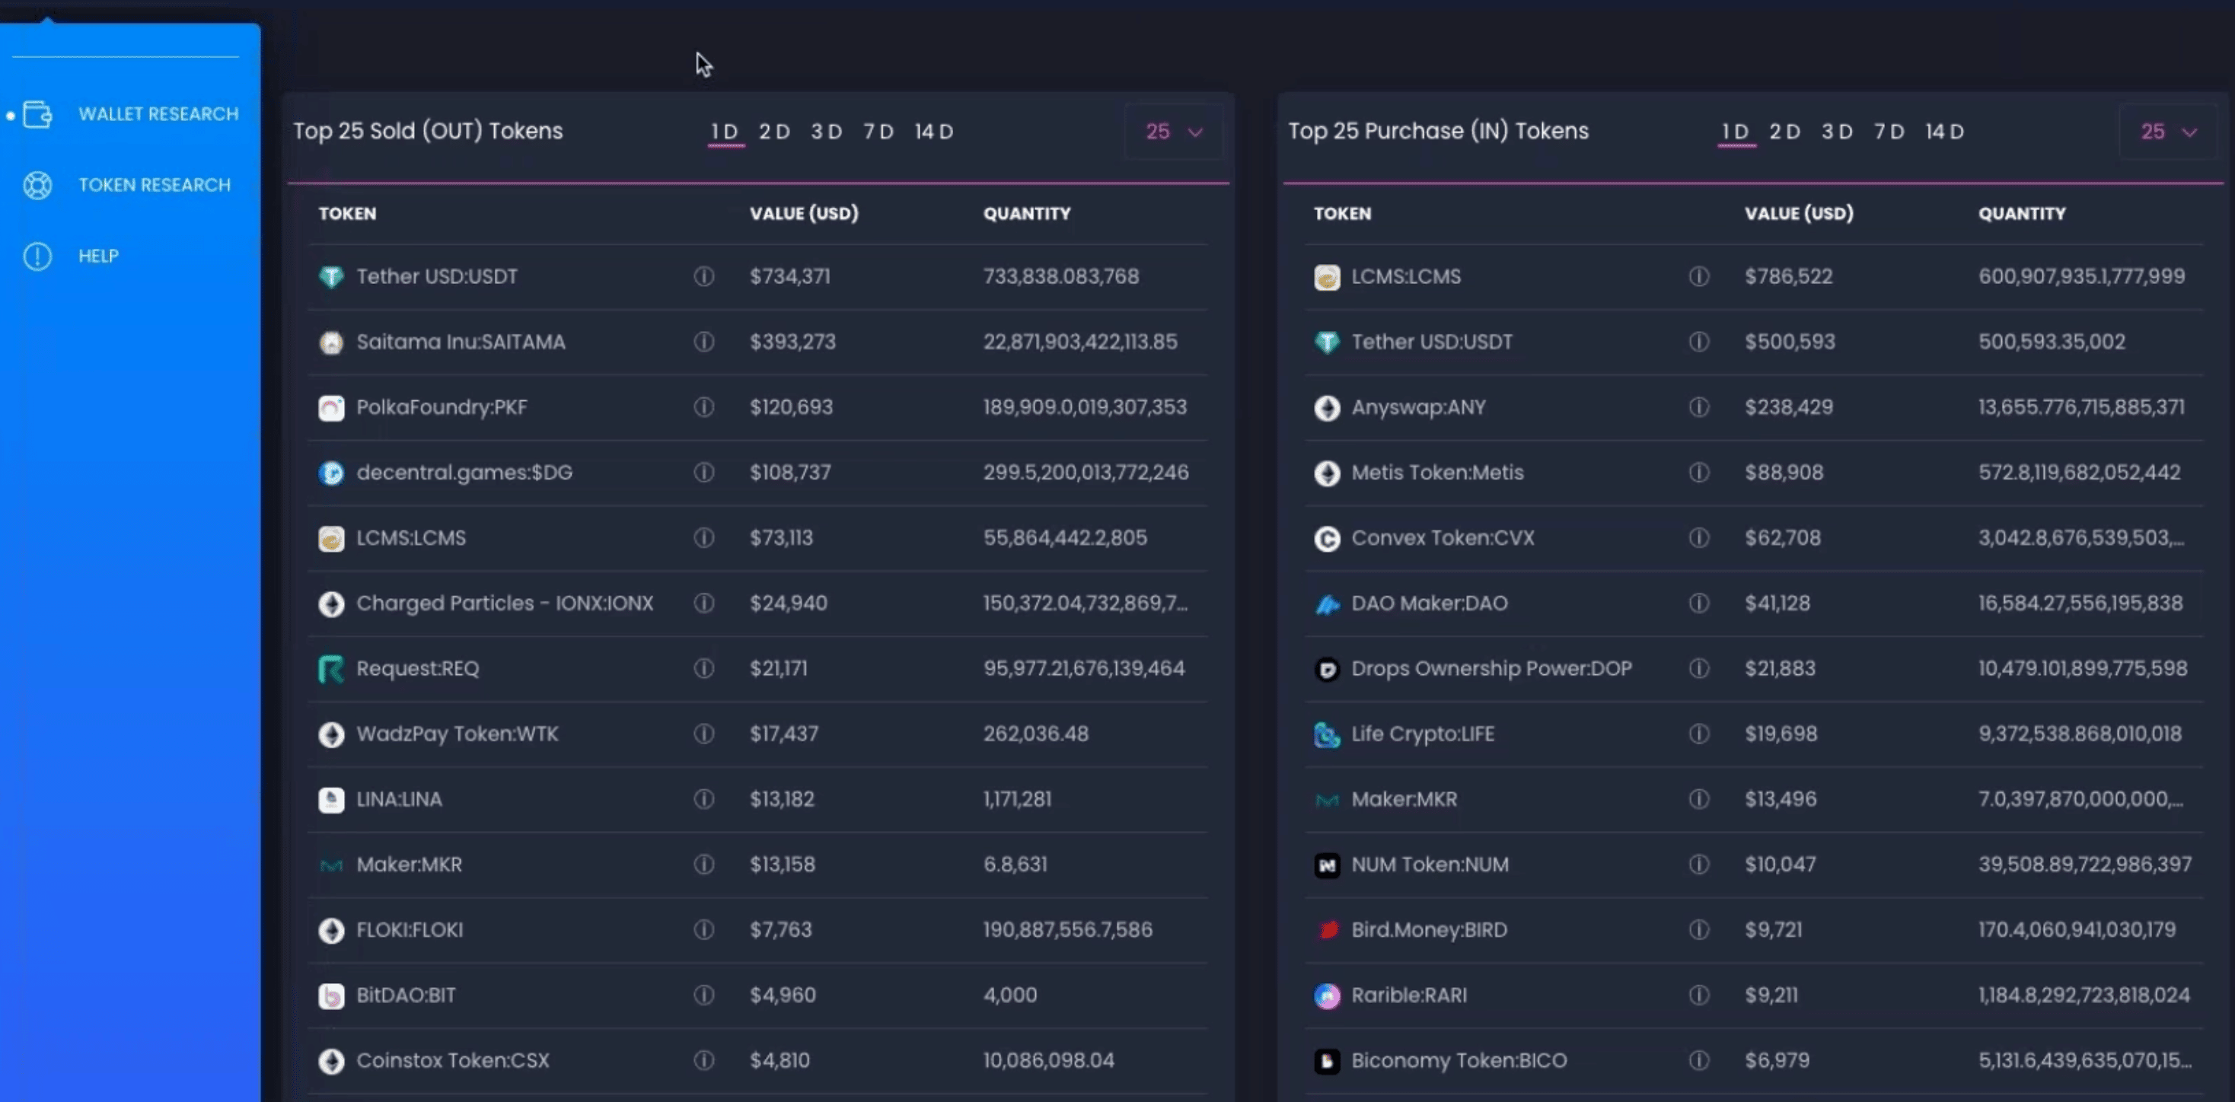
Task: Open Token Research lifebuoy icon
Action: [x=37, y=185]
